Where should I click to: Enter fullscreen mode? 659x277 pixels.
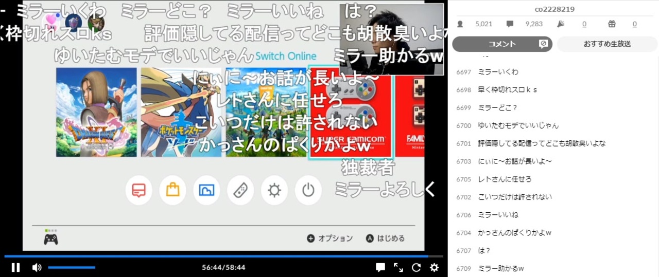pos(398,267)
